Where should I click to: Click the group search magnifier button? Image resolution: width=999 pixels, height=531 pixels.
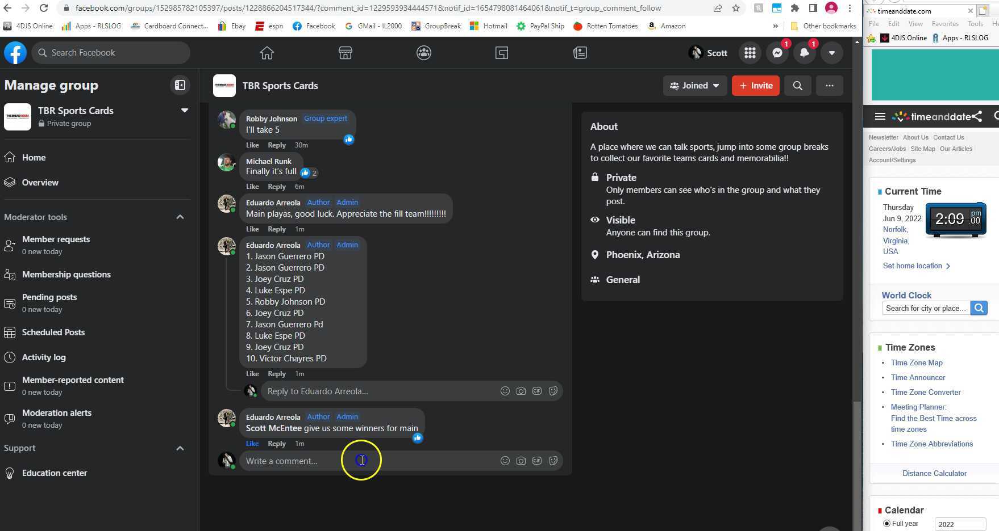point(797,86)
